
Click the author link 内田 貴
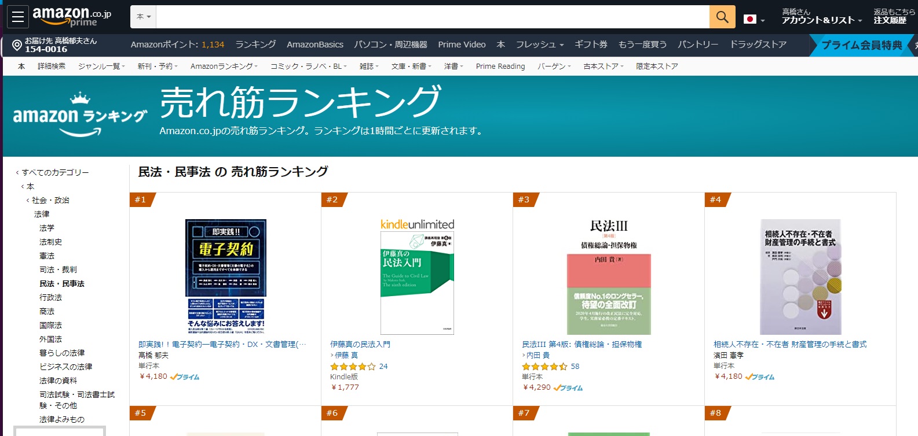click(537, 355)
